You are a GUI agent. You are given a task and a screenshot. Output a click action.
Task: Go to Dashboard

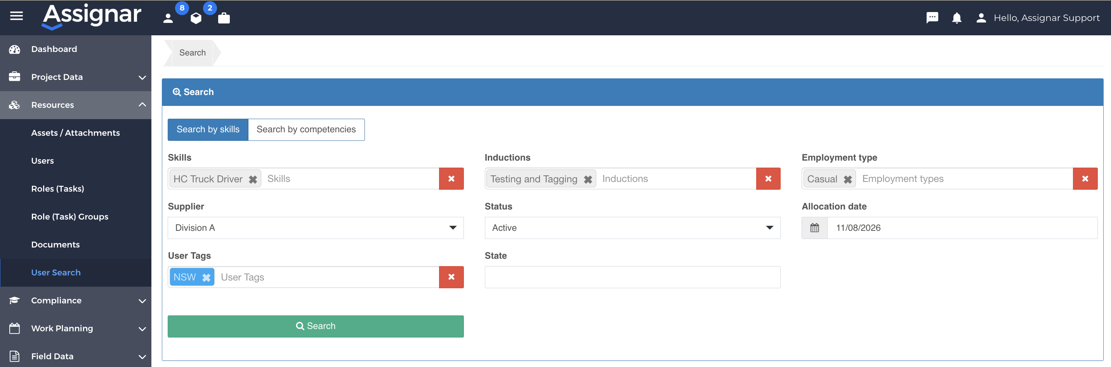(x=75, y=49)
